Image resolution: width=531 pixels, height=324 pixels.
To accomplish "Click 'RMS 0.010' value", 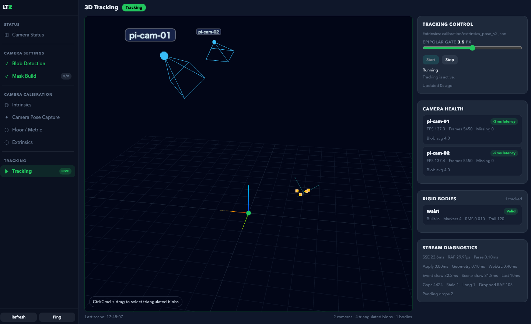I will [x=475, y=219].
